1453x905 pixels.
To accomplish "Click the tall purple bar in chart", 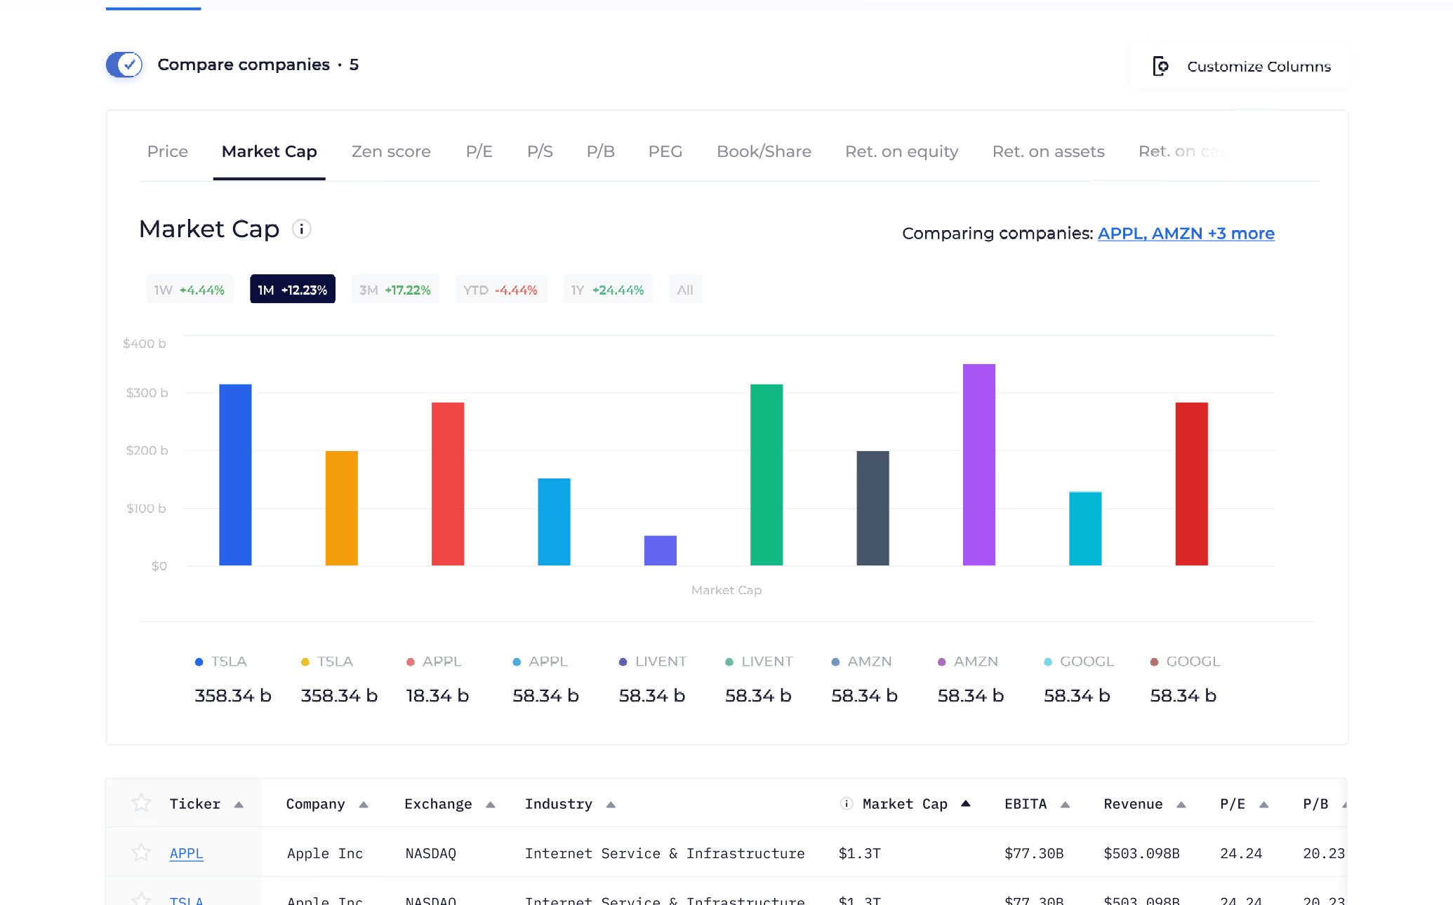I will pos(979,464).
